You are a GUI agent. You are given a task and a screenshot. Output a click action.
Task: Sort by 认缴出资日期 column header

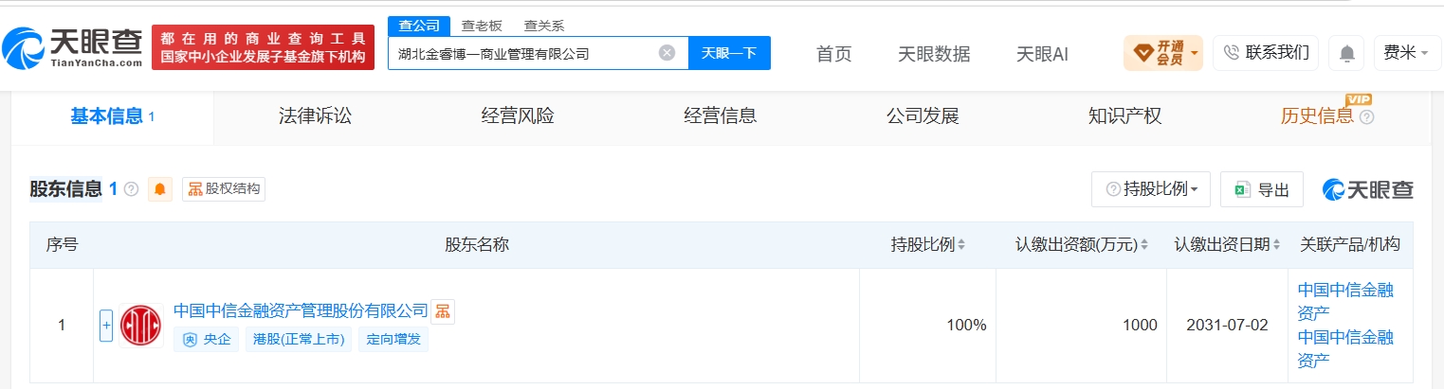(1227, 245)
